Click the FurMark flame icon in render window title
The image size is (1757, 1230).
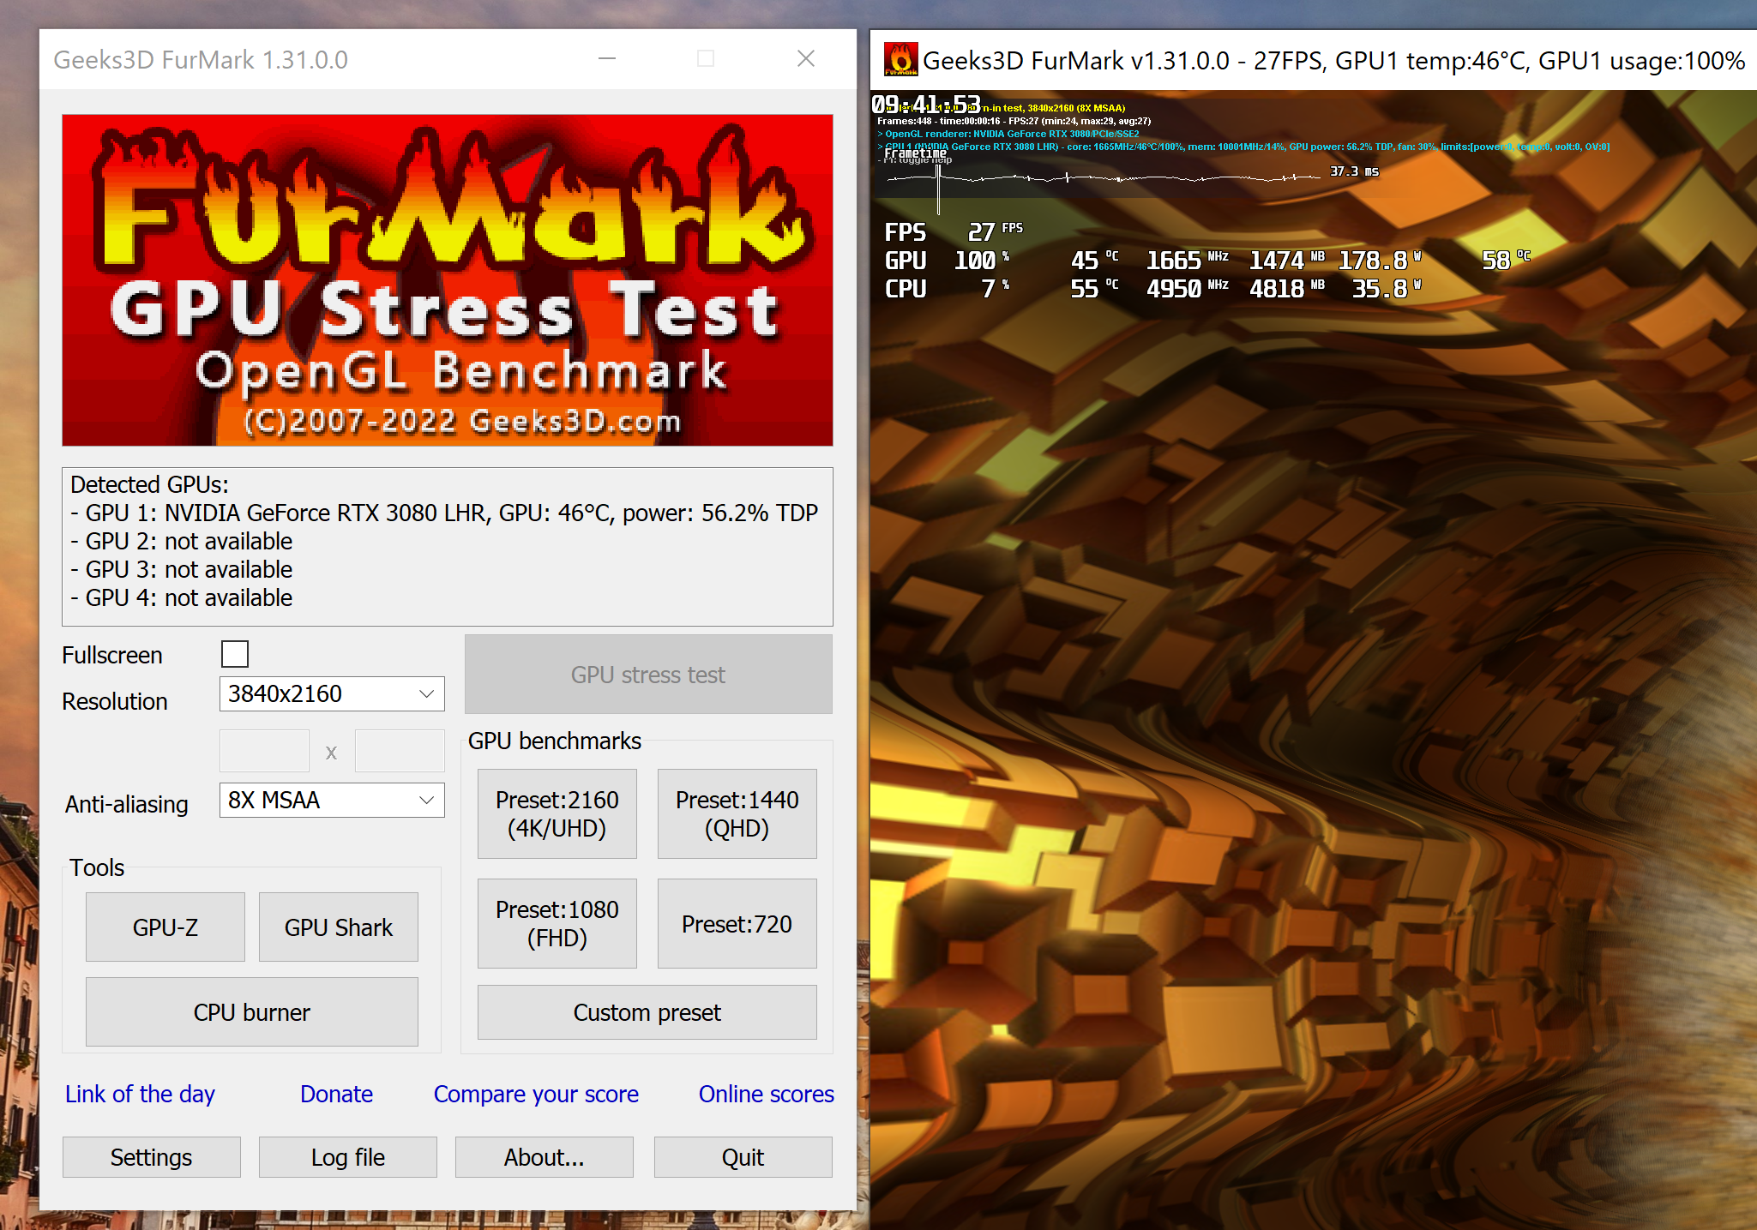(x=900, y=60)
